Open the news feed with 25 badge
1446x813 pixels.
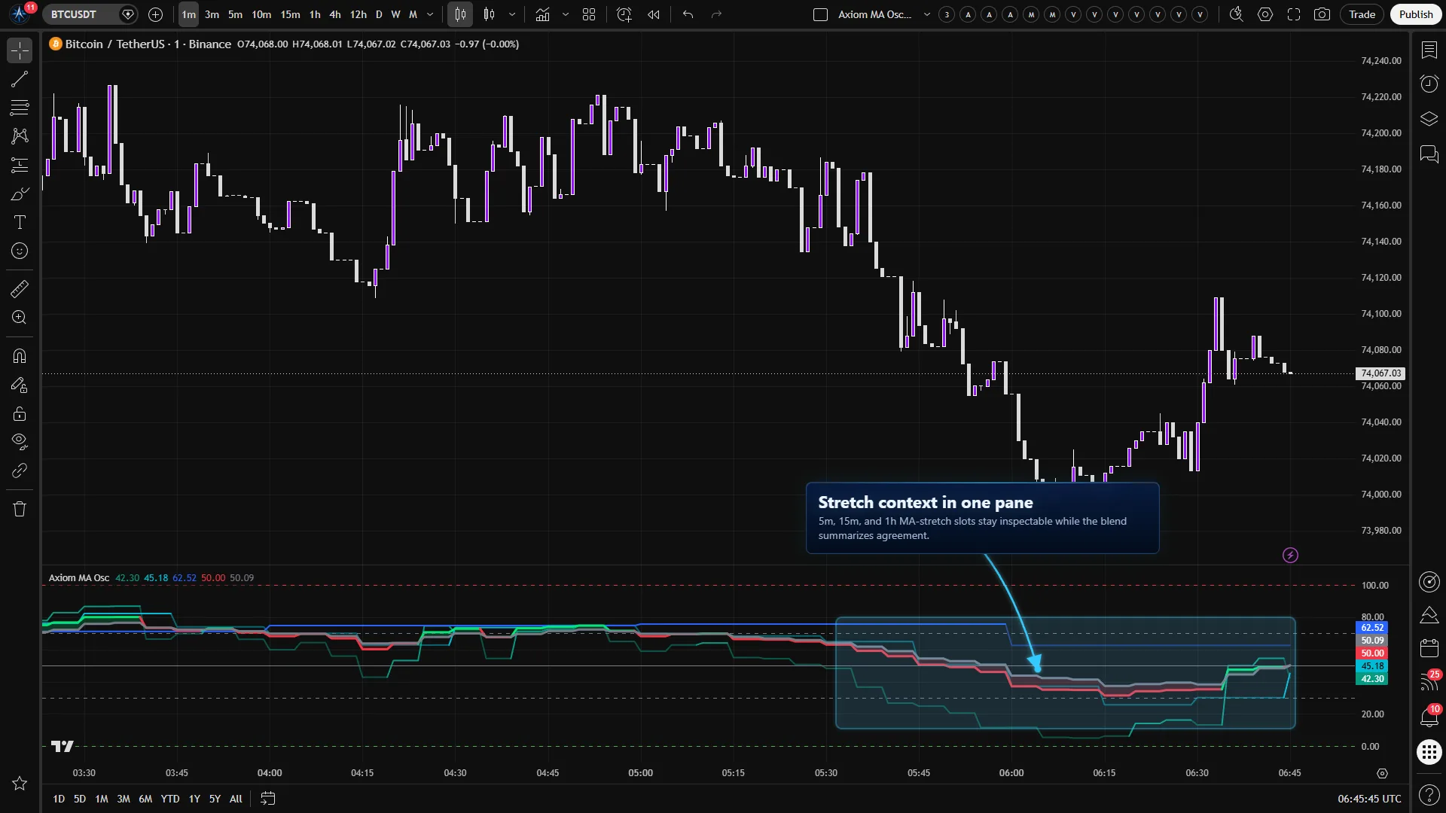pos(1429,681)
